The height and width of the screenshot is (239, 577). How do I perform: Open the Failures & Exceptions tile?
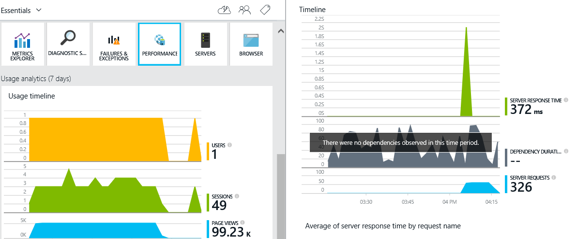[x=114, y=44]
